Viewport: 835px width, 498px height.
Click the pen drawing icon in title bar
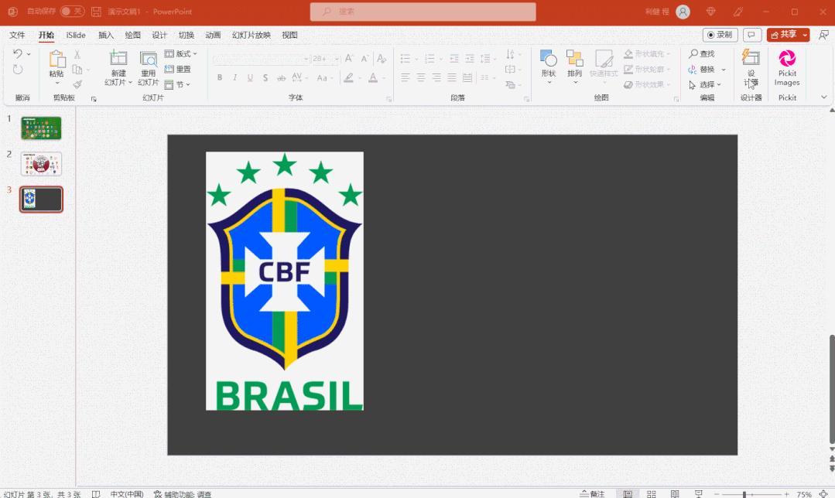(738, 11)
